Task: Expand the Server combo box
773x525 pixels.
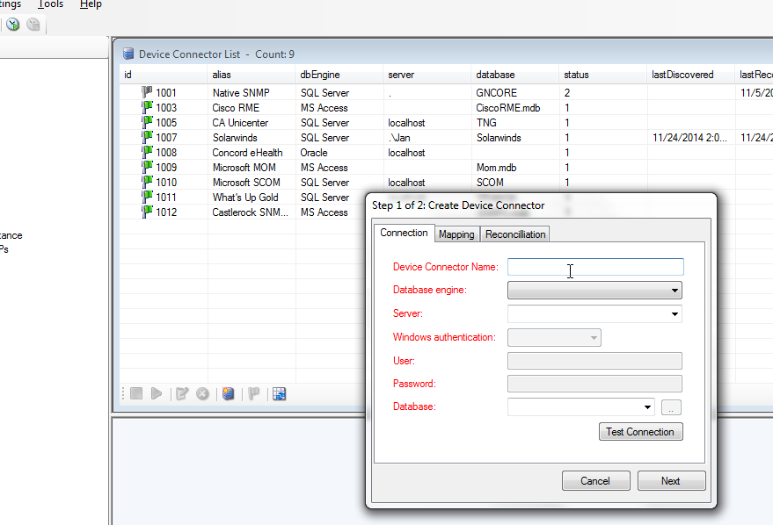Action: (675, 314)
